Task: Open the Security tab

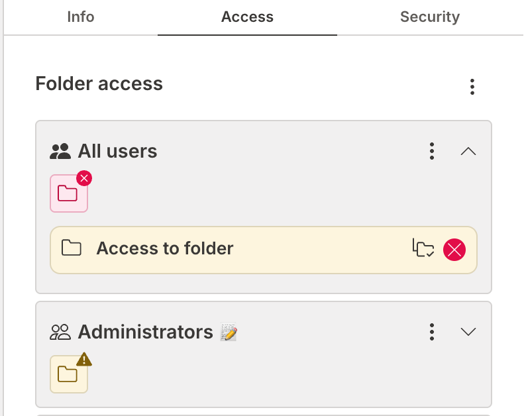Action: click(x=429, y=17)
